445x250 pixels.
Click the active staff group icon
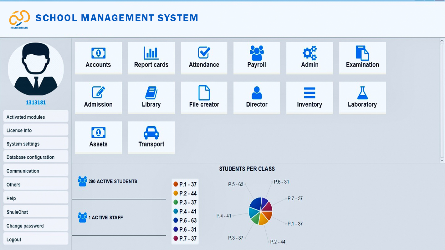pyautogui.click(x=83, y=217)
